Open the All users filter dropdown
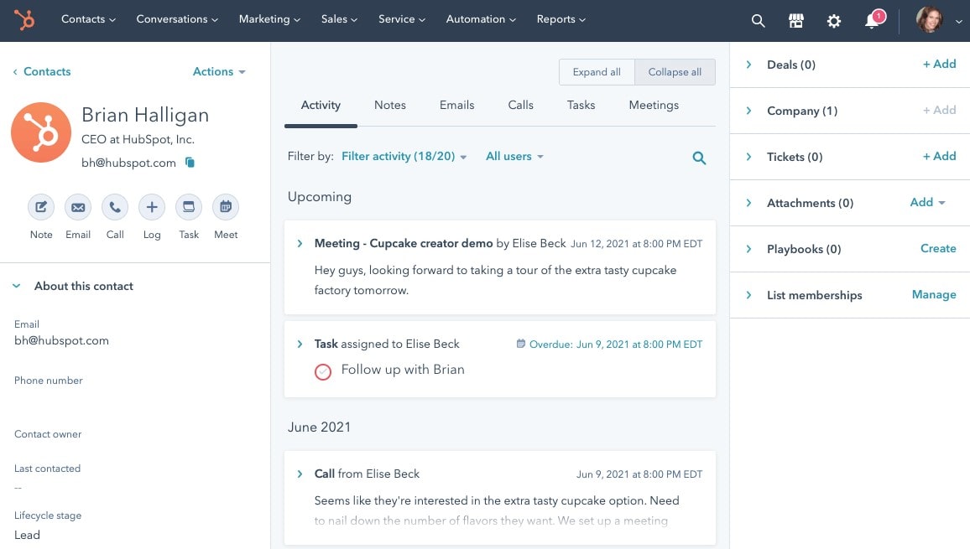Viewport: 970px width, 549px height. [514, 157]
